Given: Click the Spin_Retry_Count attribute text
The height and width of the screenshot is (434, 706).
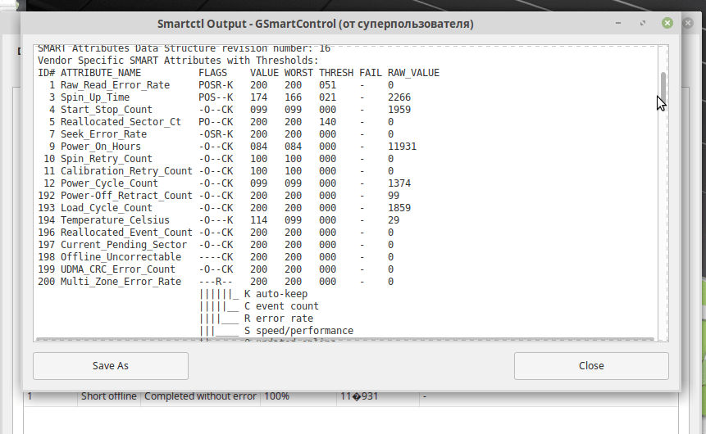Looking at the screenshot, I should [107, 159].
